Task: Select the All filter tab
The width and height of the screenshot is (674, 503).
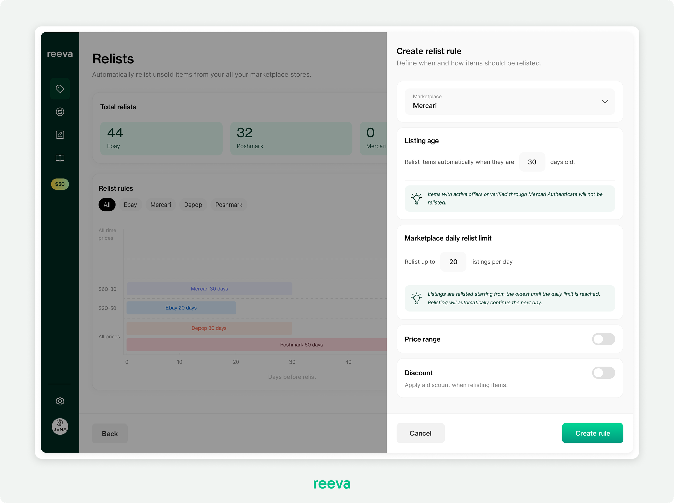Action: 107,205
